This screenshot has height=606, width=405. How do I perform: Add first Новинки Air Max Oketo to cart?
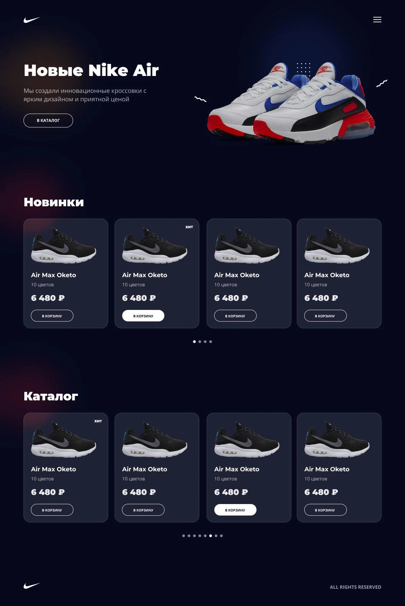coord(52,316)
